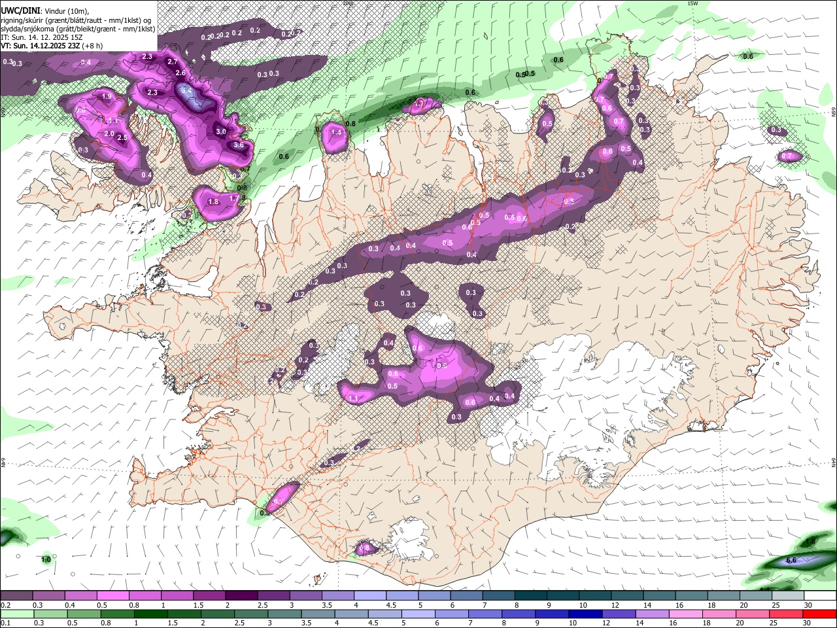
Task: Click the palest green 0.1 rain swatch
Action: click(x=17, y=614)
